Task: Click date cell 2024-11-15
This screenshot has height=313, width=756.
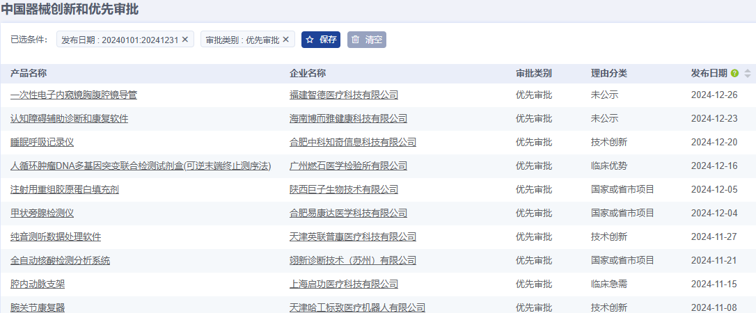Action: (x=714, y=284)
